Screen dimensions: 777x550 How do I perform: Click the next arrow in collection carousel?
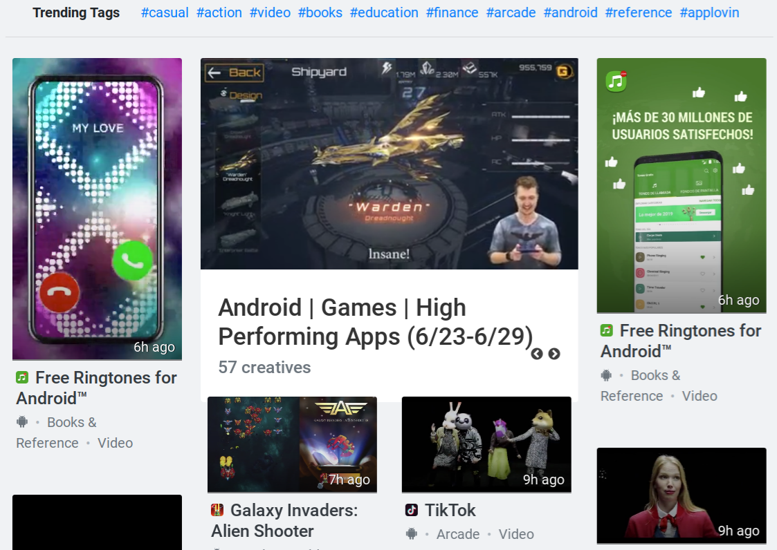click(554, 354)
